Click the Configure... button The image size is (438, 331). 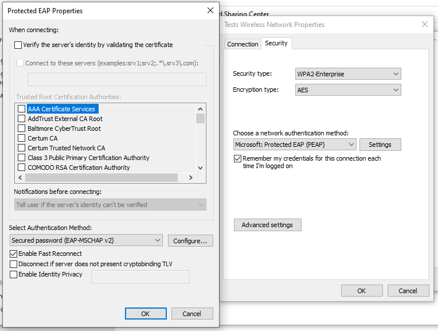coord(190,241)
